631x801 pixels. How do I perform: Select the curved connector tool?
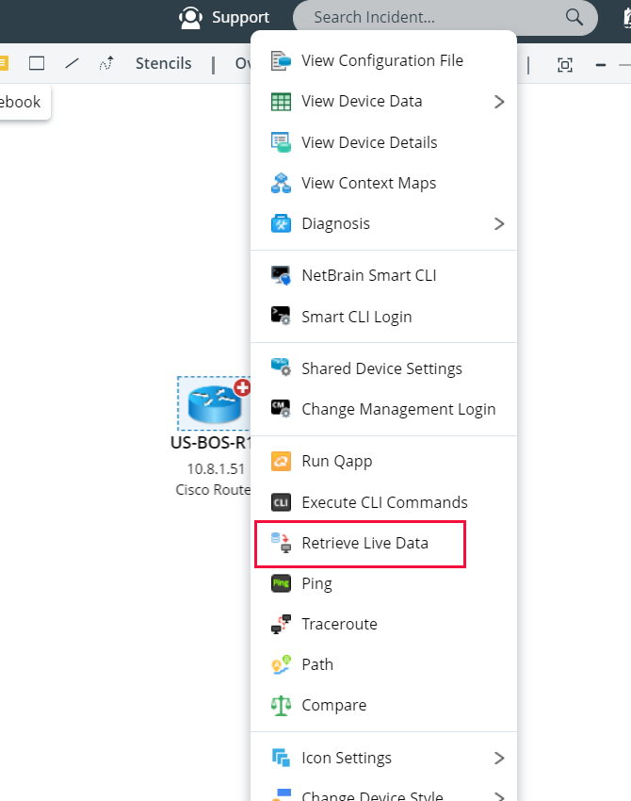(105, 62)
